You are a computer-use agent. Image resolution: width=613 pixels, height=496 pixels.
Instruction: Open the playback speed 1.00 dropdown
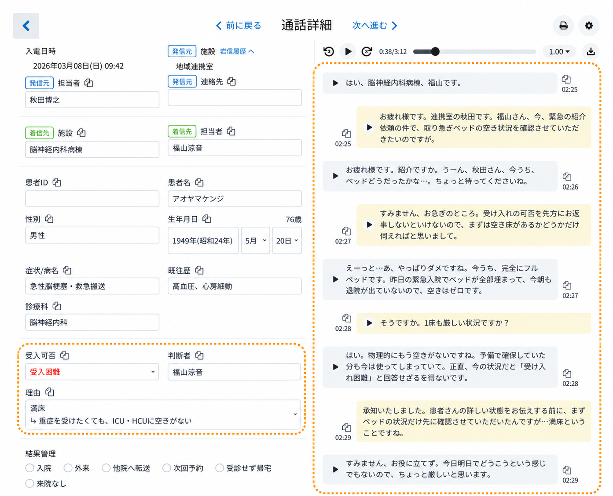tap(559, 51)
